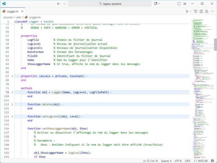
Task: Go back with the left arrow
Action: tap(59, 4)
